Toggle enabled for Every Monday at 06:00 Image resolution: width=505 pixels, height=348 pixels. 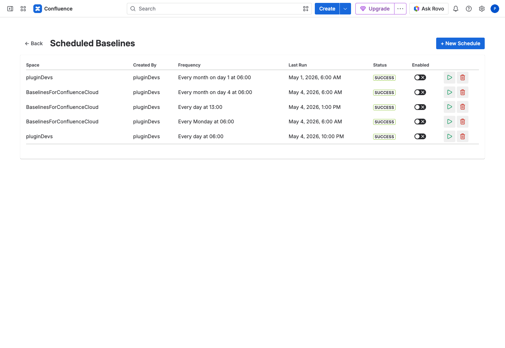[x=420, y=122]
